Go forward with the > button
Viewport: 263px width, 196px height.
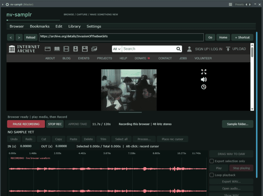(x=19, y=38)
